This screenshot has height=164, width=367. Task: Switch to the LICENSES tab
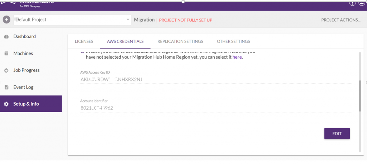click(x=84, y=41)
